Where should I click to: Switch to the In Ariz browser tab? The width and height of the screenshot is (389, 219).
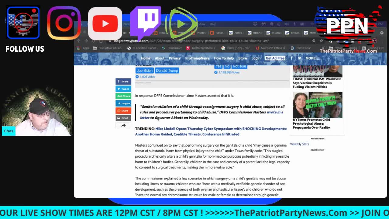(274, 33)
